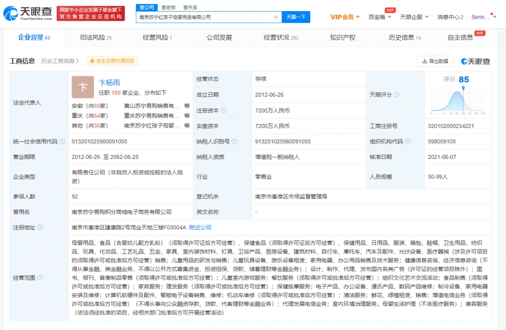Switch to the 企业背景 tab
Image resolution: width=506 pixels, height=330 pixels.
coord(34,37)
